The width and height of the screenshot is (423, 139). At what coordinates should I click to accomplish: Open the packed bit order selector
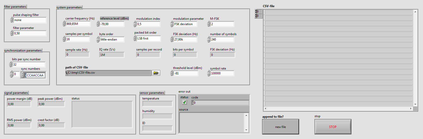click(x=148, y=38)
